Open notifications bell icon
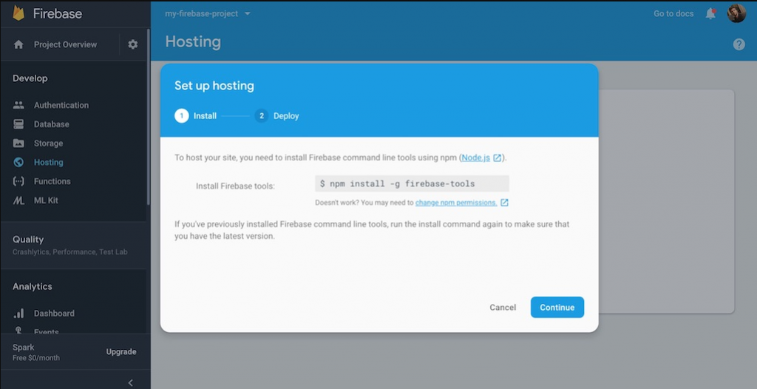 tap(710, 13)
